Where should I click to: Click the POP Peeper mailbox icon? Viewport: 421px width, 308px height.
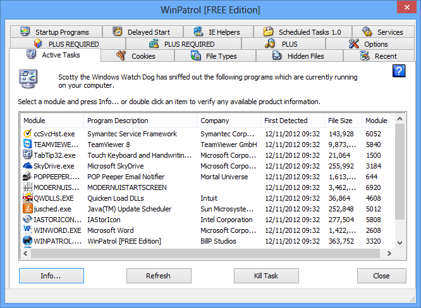[27, 176]
